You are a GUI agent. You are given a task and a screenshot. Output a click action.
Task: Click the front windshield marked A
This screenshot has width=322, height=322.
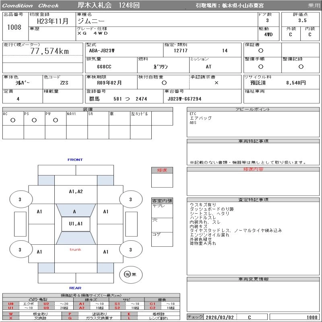[75, 211]
